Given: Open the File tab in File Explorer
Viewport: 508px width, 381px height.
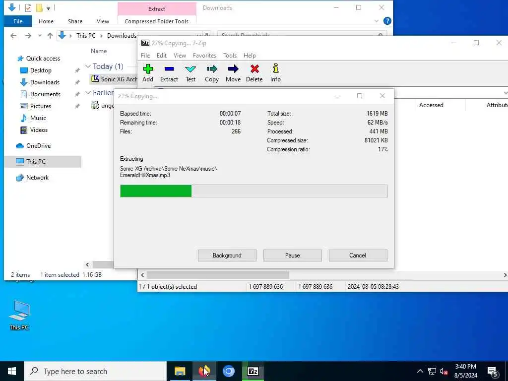Looking at the screenshot, I should [x=18, y=21].
